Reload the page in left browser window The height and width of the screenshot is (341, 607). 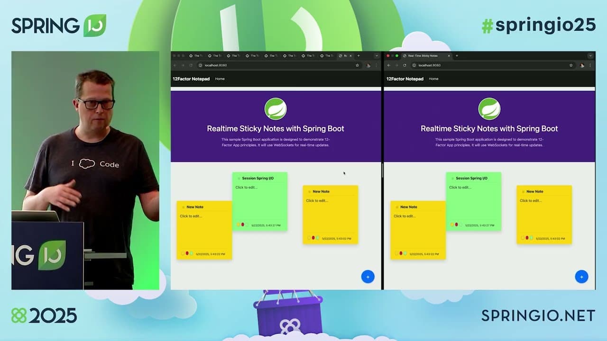(191, 65)
